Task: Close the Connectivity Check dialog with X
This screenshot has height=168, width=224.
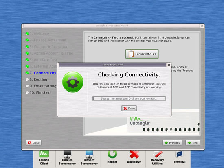Action: coord(169,65)
